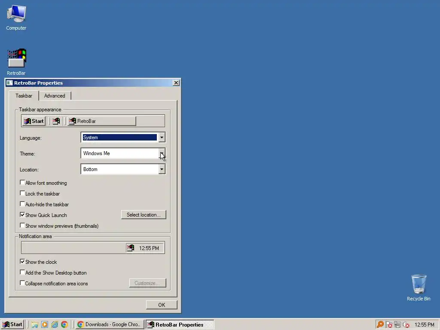This screenshot has height=330, width=440.
Task: Open the Computer desktop icon
Action: point(16,18)
